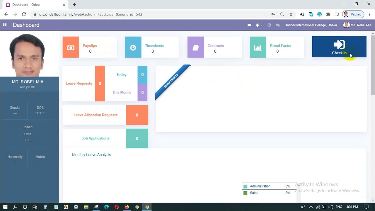
Task: Open File Explorer from taskbar
Action: point(86,207)
